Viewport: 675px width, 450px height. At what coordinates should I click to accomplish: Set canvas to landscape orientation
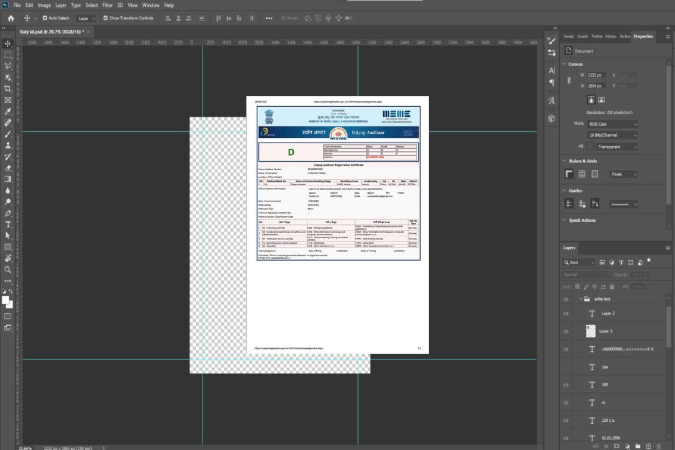pos(601,99)
